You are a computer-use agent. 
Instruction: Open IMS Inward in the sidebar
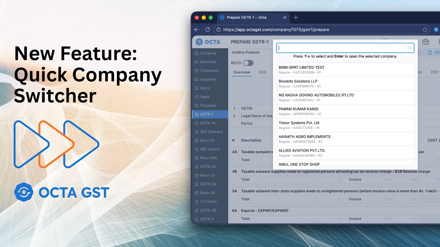pos(210,149)
